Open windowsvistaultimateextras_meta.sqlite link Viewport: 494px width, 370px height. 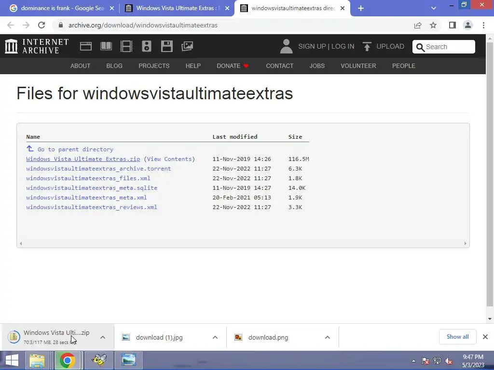click(x=92, y=188)
